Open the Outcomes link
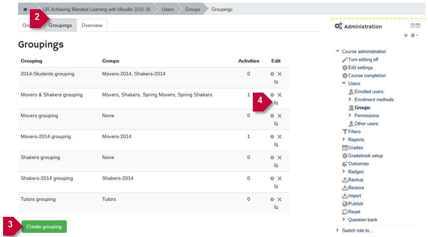Viewport: 428px width, 237px height. point(358,164)
